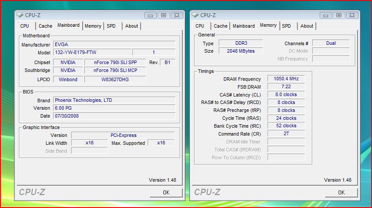Open the About tab in the right CPU-Z window
Image resolution: width=372 pixels, height=208 pixels.
pos(307,26)
